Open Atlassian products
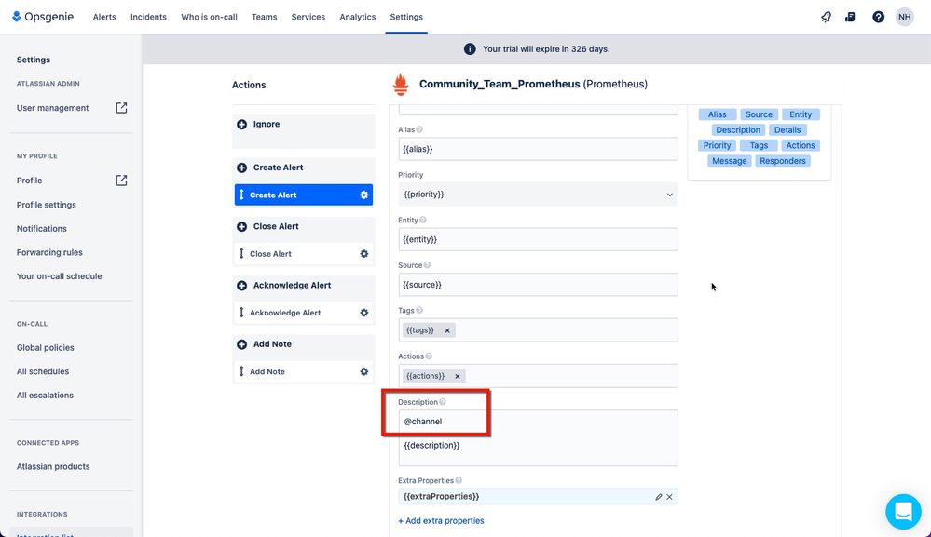 [x=53, y=467]
